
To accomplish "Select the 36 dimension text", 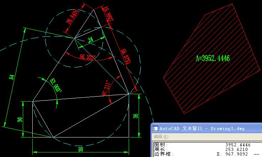I will pyautogui.click(x=136, y=116).
